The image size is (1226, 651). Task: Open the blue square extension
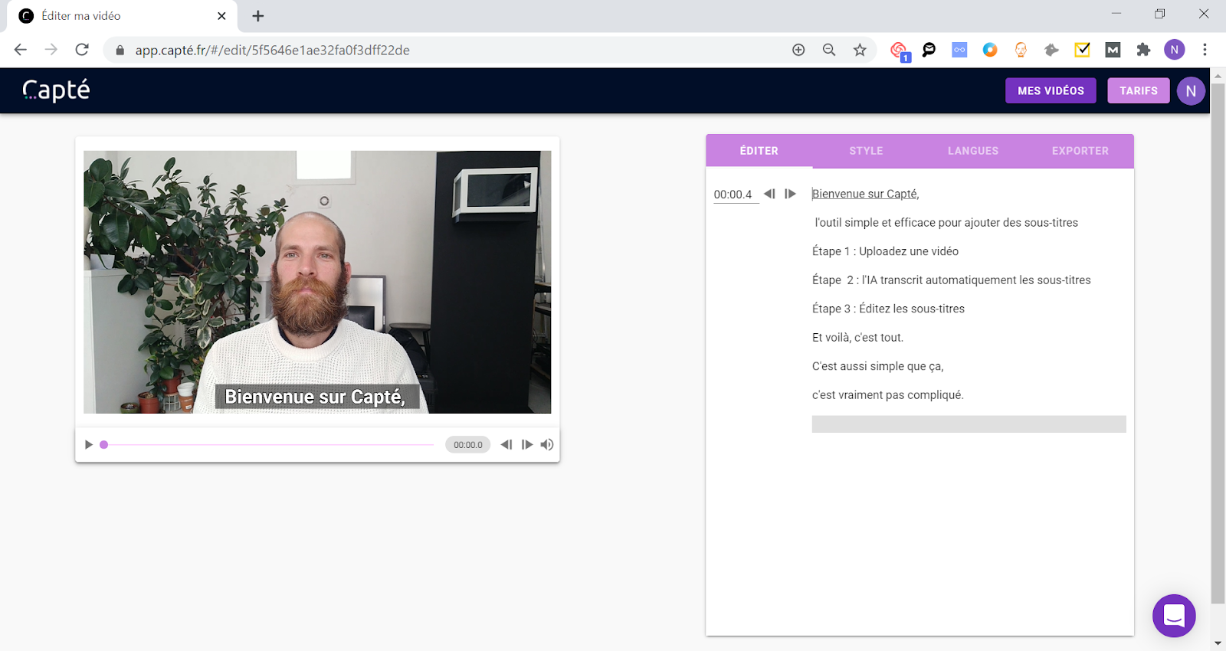[x=959, y=50]
